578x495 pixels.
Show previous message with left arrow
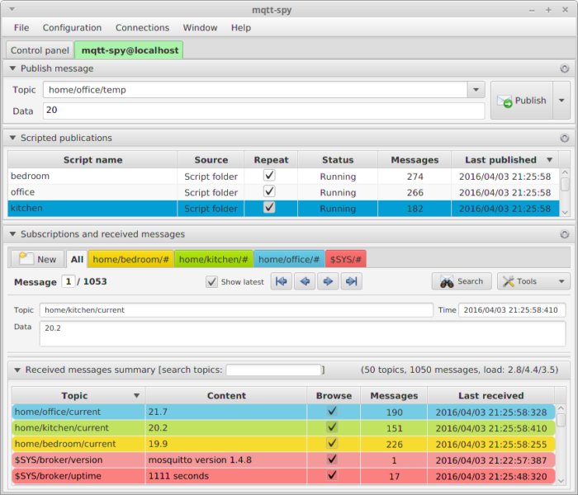[305, 282]
